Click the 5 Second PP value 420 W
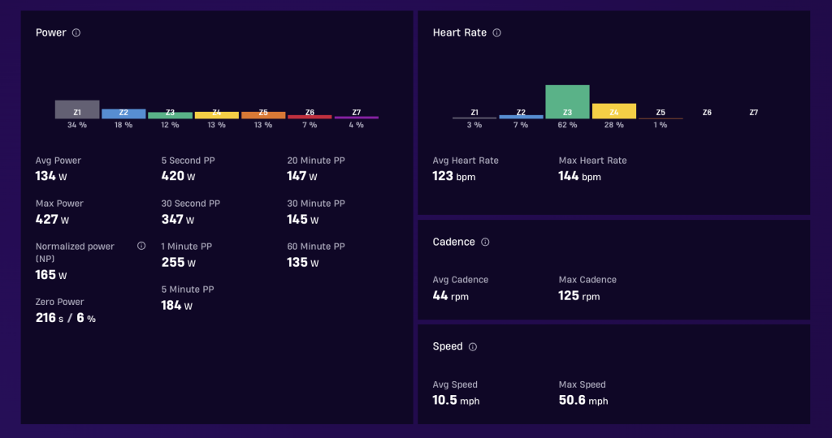Viewport: 832px width, 438px height. coord(178,176)
